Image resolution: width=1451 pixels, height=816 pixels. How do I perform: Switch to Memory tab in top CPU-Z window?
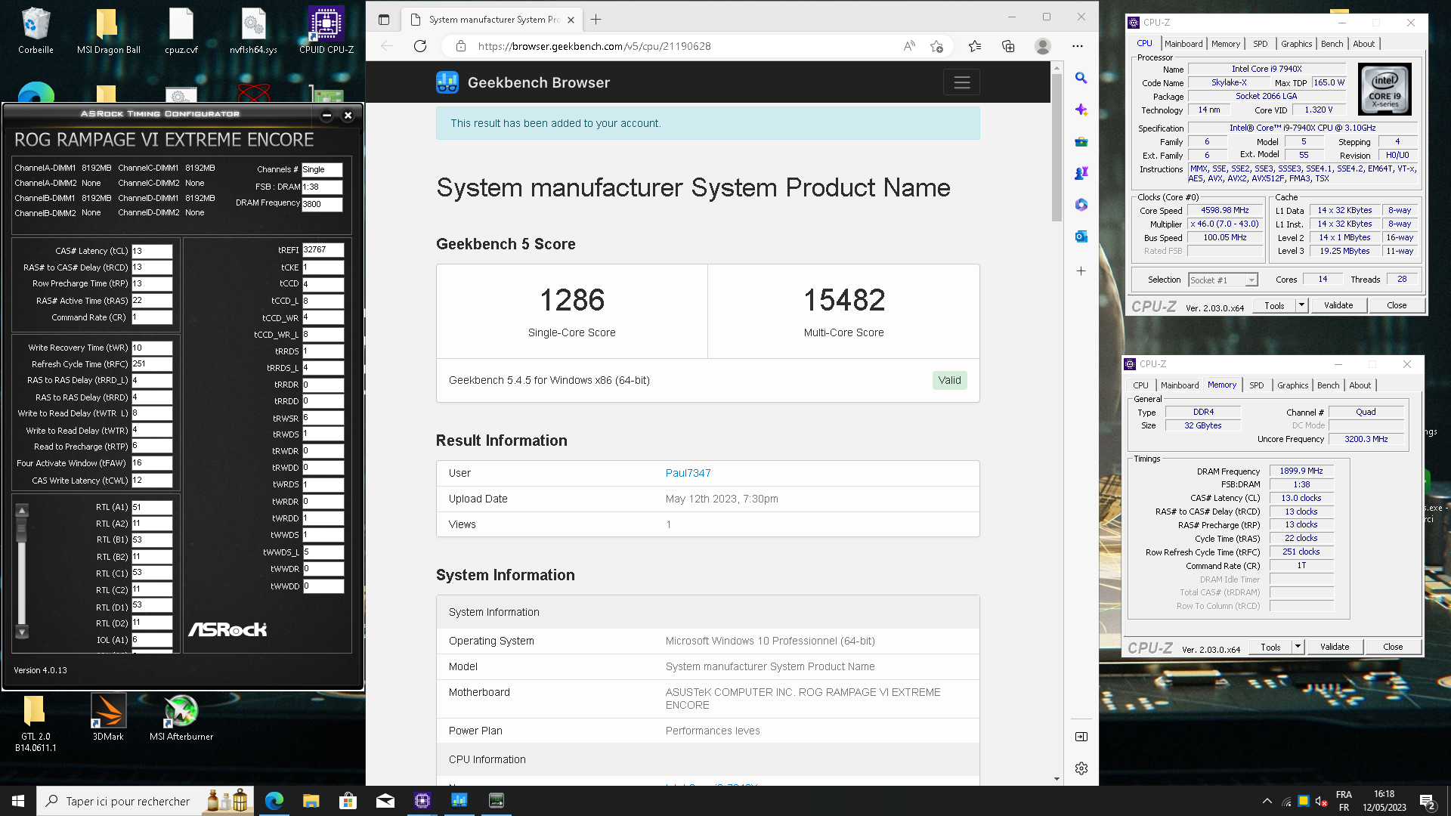(1226, 44)
